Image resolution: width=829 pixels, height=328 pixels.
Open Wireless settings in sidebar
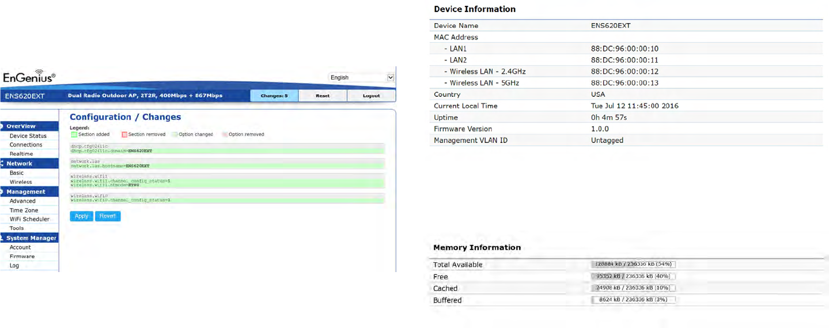point(21,182)
